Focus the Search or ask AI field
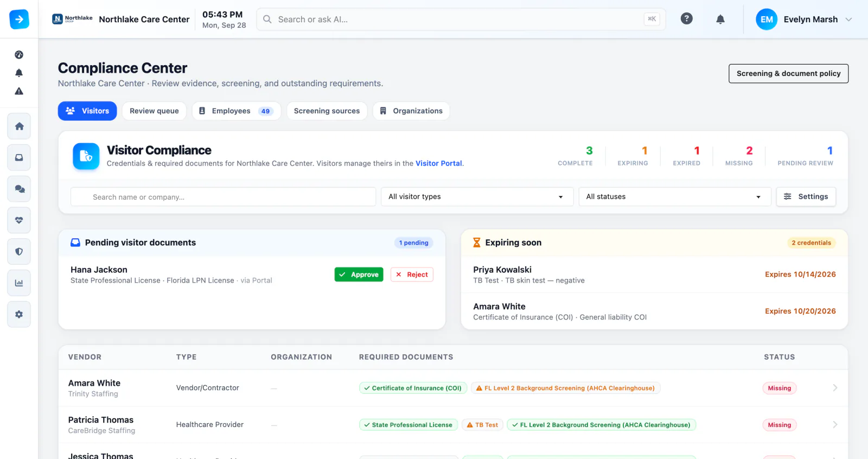 pyautogui.click(x=461, y=20)
